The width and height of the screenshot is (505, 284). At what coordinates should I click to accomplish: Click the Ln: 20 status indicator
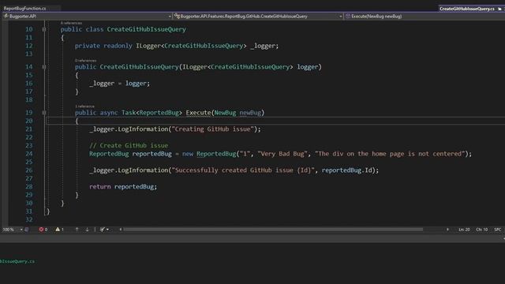pyautogui.click(x=464, y=230)
